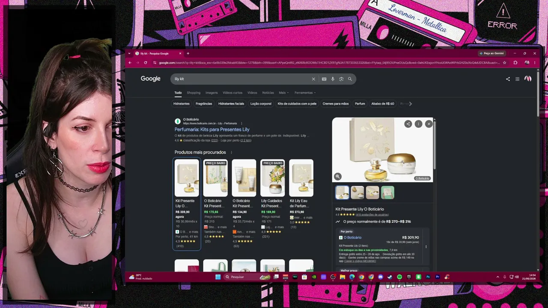548x308 pixels.
Task: Switch to the Vídeos tab
Action: tap(252, 93)
